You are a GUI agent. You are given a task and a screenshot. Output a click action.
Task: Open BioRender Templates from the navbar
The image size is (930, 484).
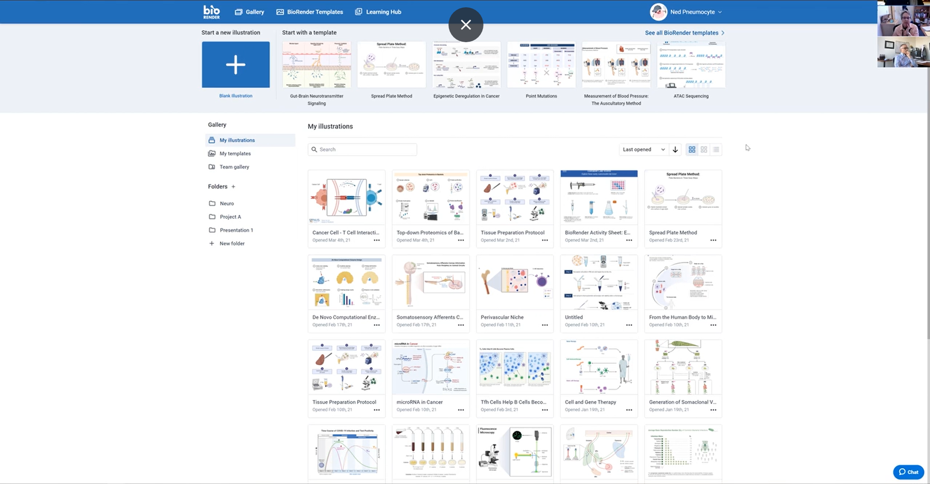pos(315,12)
